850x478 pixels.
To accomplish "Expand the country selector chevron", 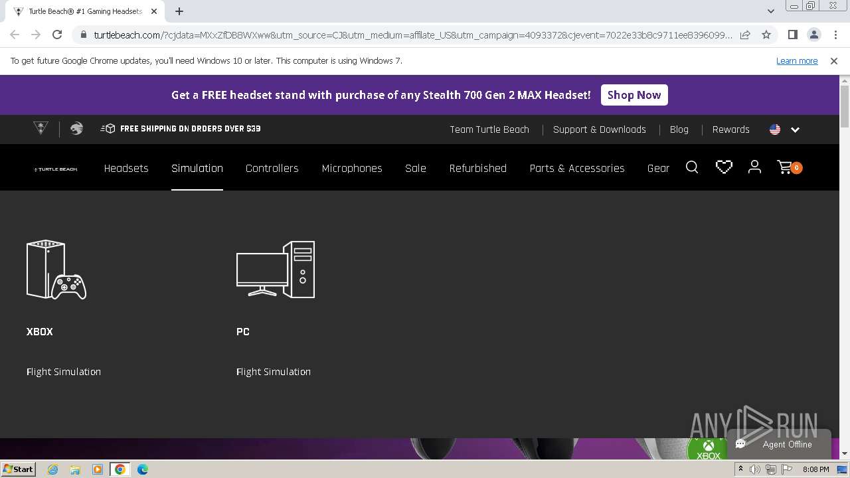I will [795, 129].
